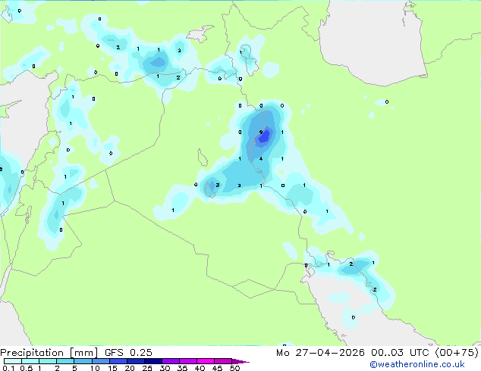Click the value "4" below the peak
Screen dimensions: 481x371
point(261,158)
